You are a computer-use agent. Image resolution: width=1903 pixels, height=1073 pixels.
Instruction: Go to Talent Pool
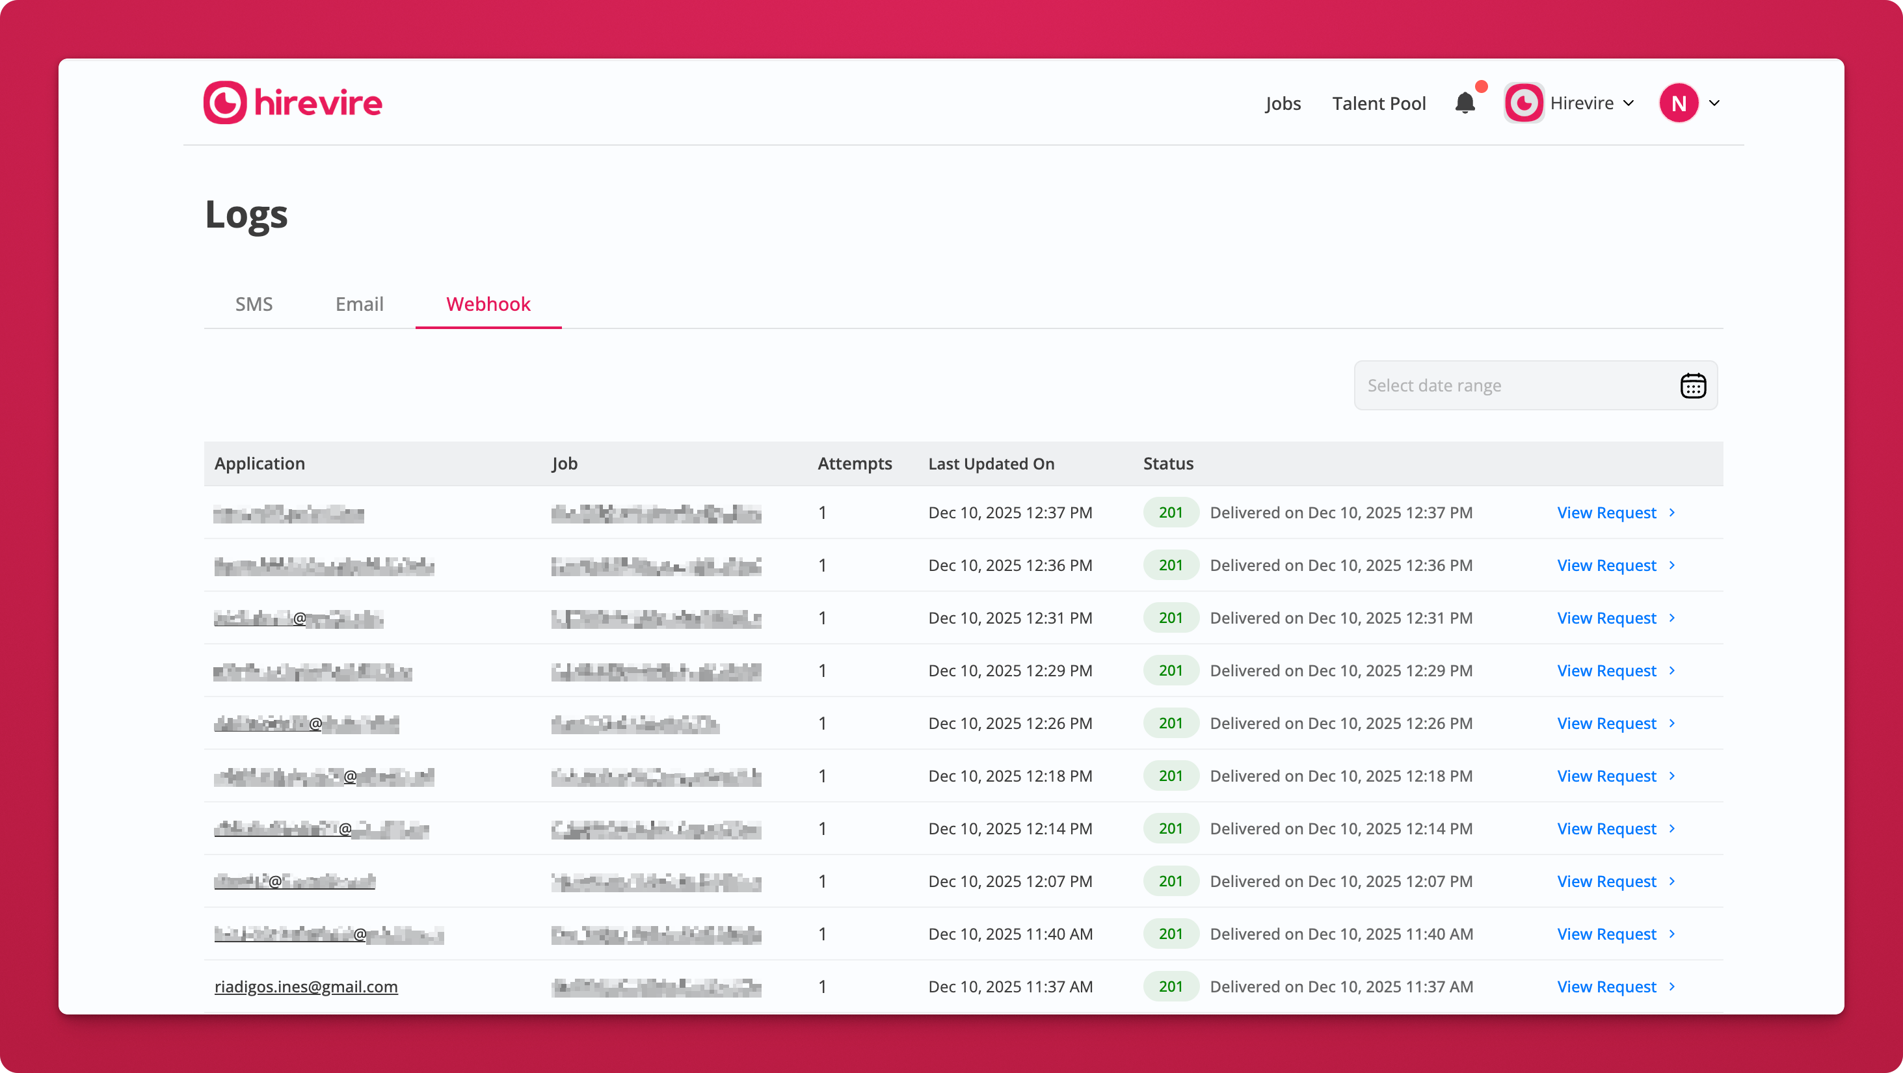pyautogui.click(x=1379, y=103)
